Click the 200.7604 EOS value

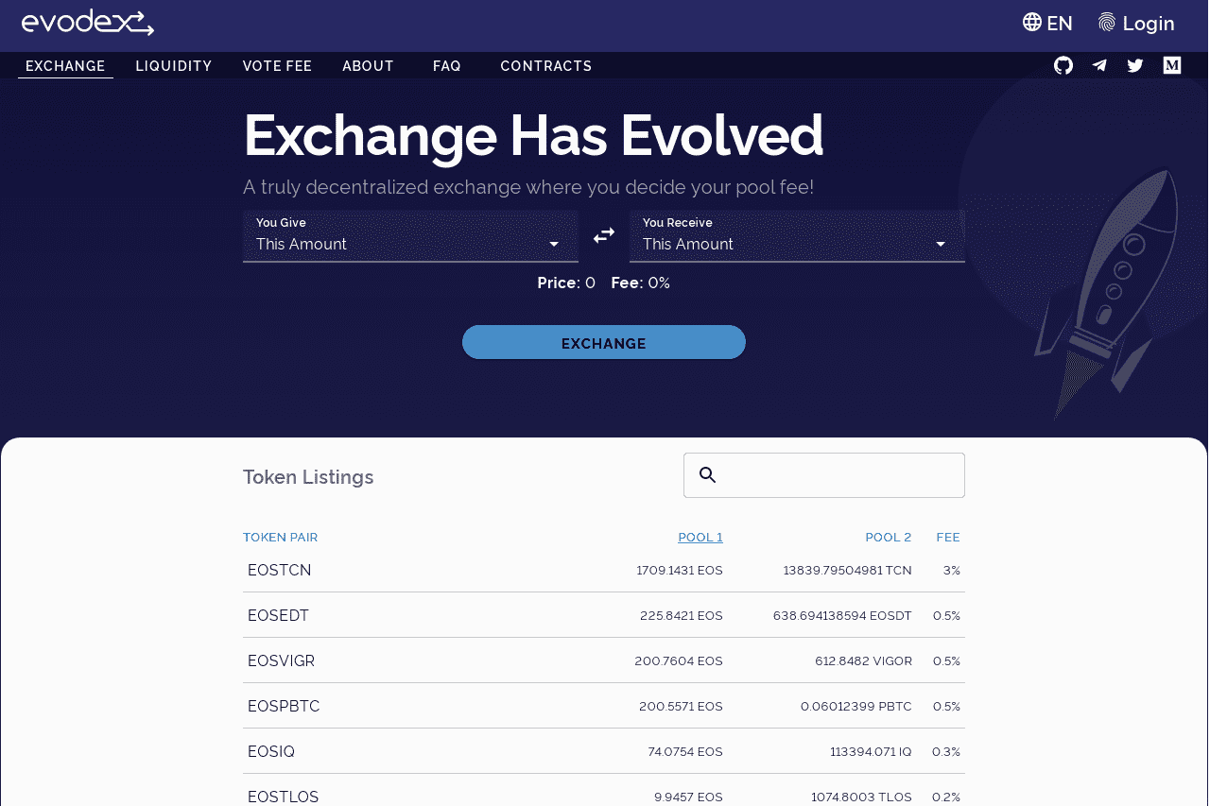(x=679, y=661)
